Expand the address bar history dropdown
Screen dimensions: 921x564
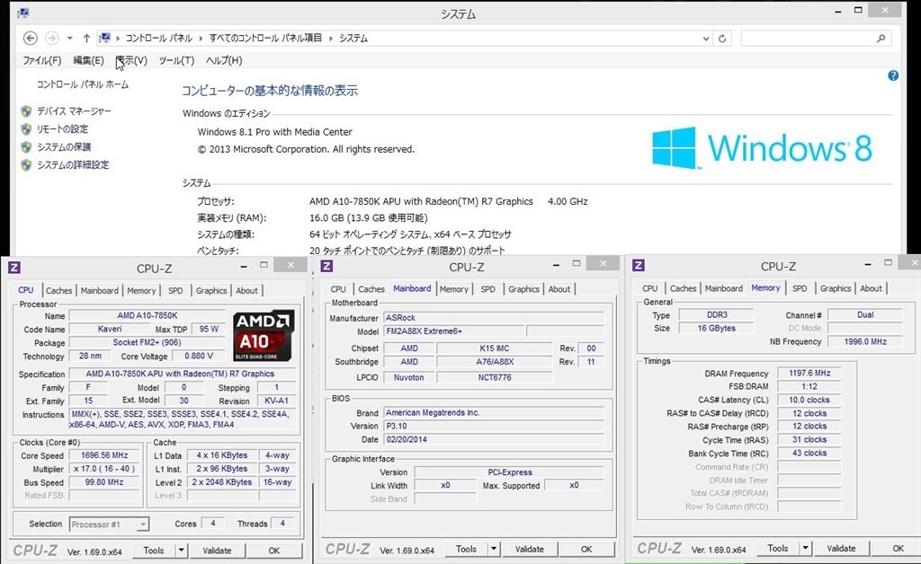click(x=705, y=39)
